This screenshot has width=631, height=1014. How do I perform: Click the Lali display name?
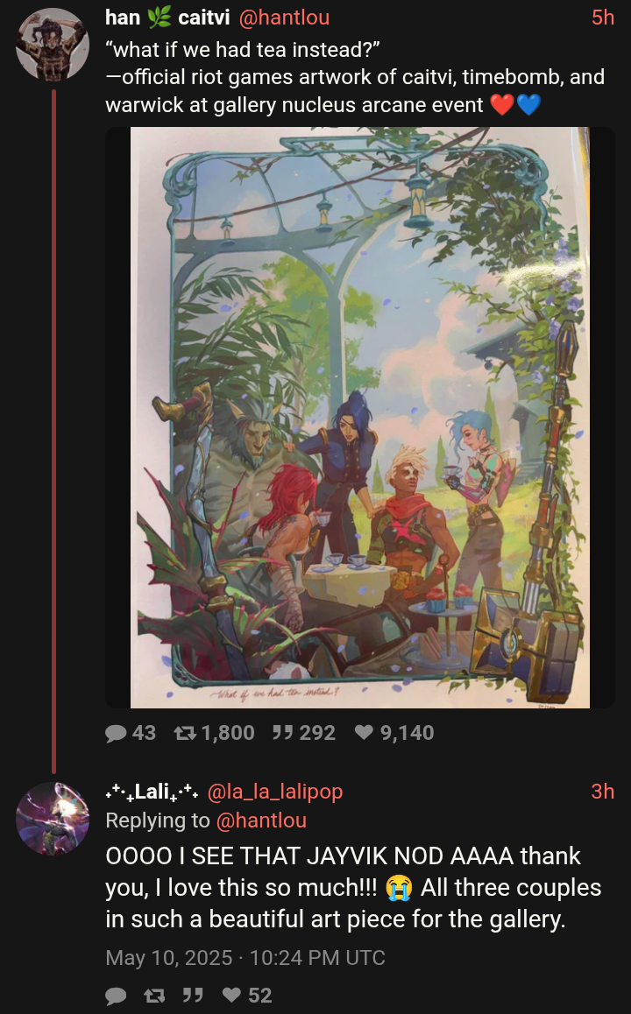tap(152, 791)
